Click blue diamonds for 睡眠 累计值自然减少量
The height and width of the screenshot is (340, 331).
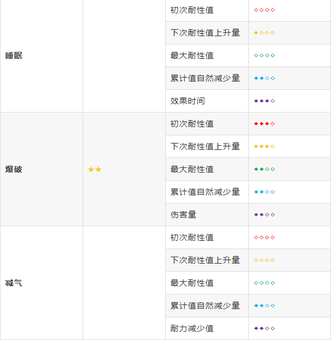[x=264, y=78]
